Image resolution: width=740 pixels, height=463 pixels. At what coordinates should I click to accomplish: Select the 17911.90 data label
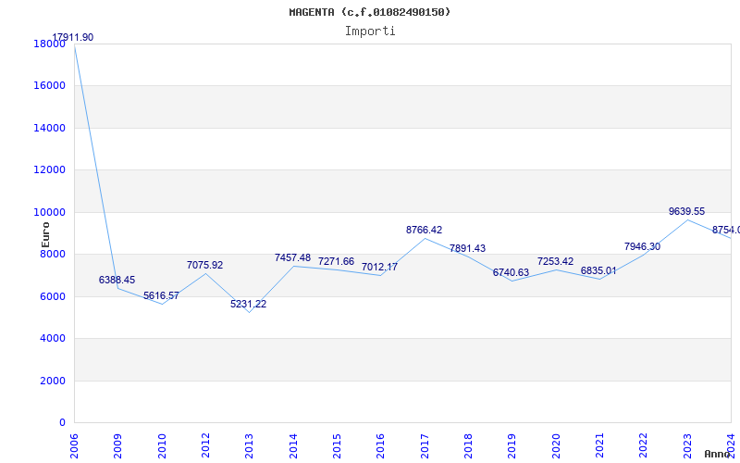(73, 37)
